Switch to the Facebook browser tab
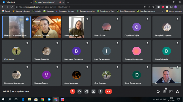 click(17, 2)
